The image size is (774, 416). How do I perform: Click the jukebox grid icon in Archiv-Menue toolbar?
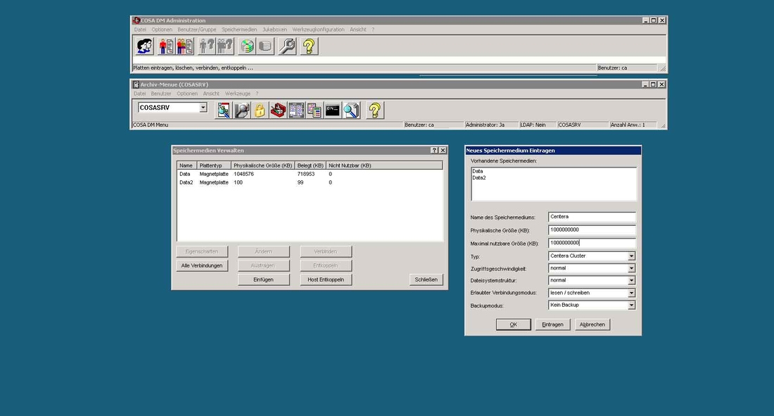296,110
